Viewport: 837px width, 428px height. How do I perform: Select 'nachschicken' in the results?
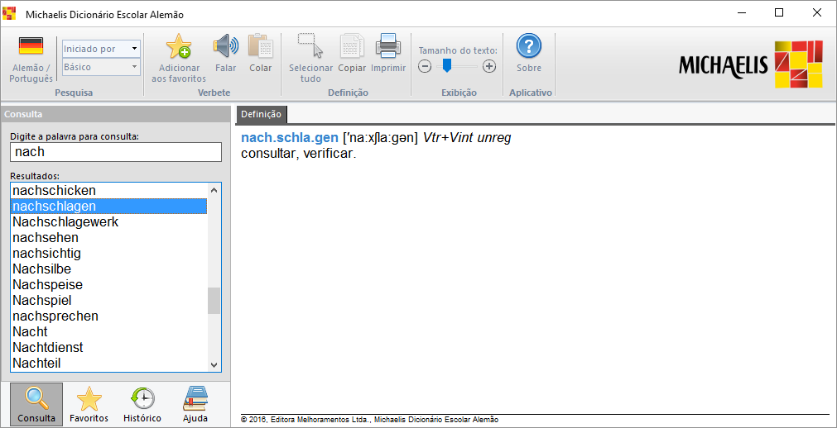(109, 190)
